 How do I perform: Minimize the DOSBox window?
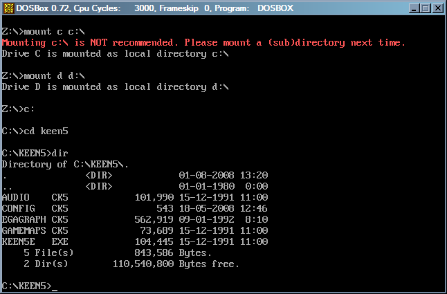(414, 8)
